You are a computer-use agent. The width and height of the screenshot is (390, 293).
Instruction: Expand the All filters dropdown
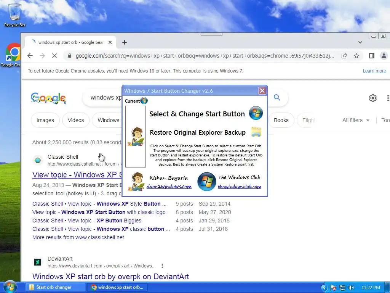coord(356,120)
